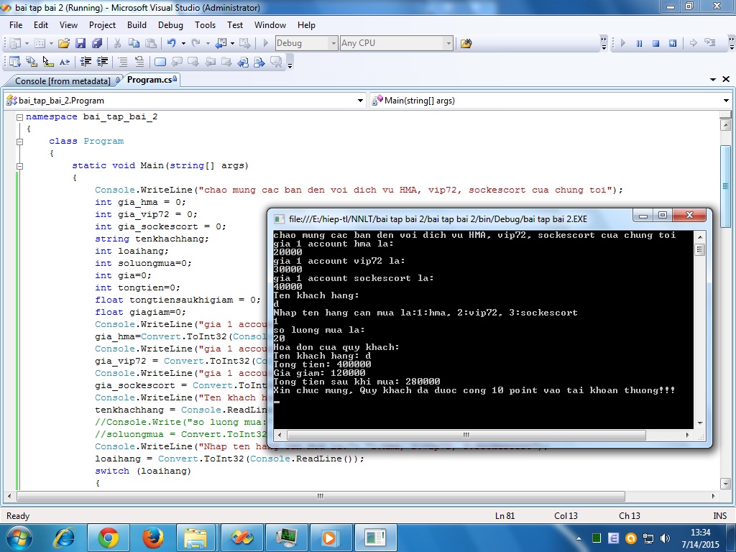
Task: Toggle a bookmark on current line
Action: pos(160,62)
